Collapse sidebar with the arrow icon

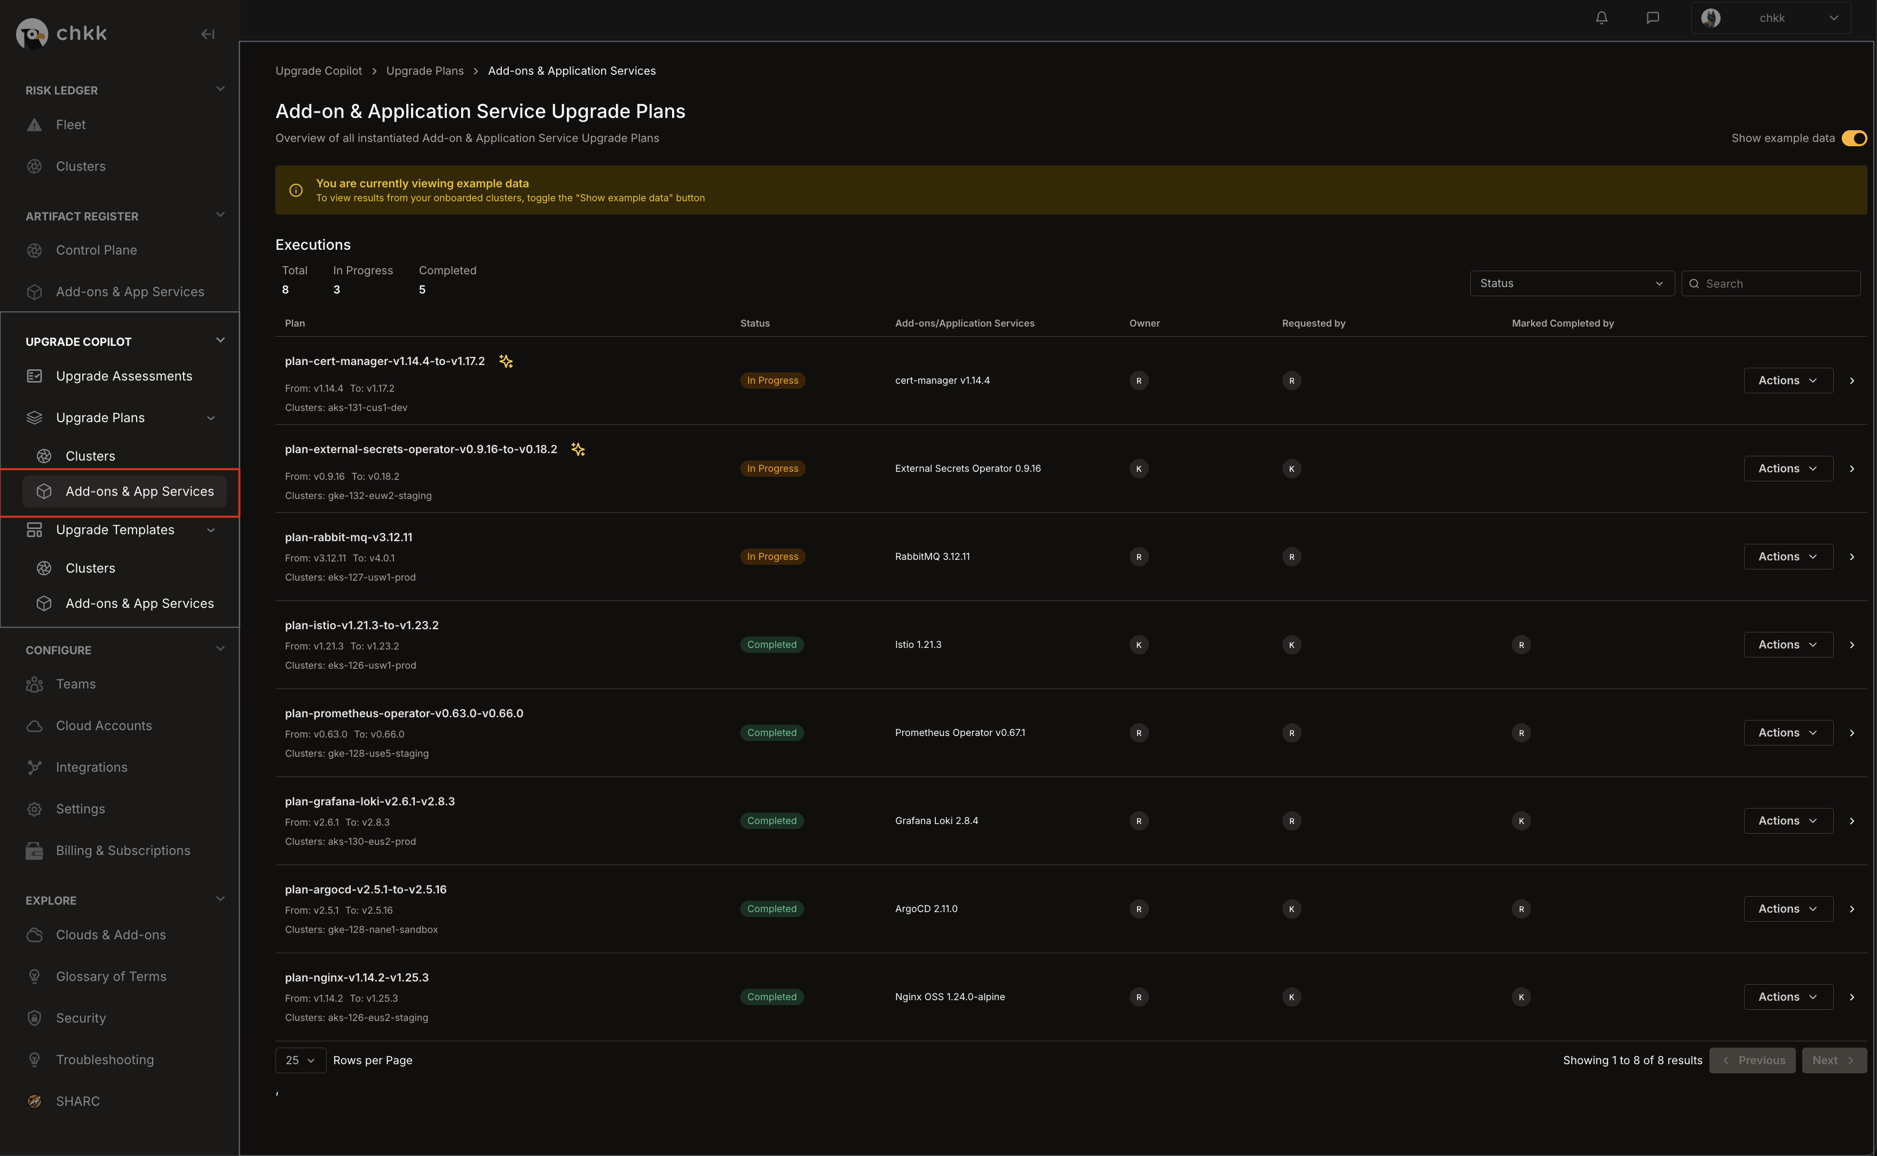(207, 34)
